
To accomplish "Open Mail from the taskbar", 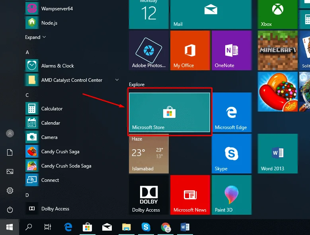I will [x=107, y=227].
